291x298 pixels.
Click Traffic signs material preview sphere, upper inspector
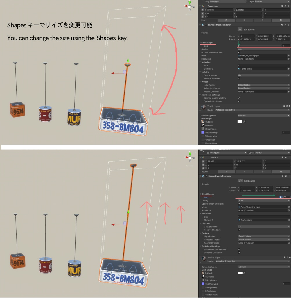pyautogui.click(x=204, y=107)
